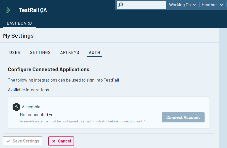Click the checkmark icon on Save Settings
The image size is (227, 148).
pyautogui.click(x=8, y=141)
